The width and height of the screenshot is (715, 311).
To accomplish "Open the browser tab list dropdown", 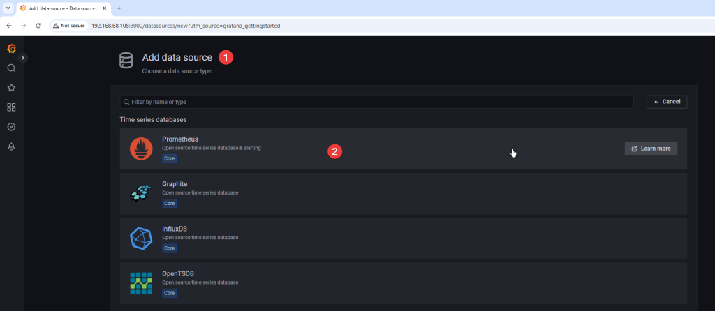I will pyautogui.click(x=8, y=8).
